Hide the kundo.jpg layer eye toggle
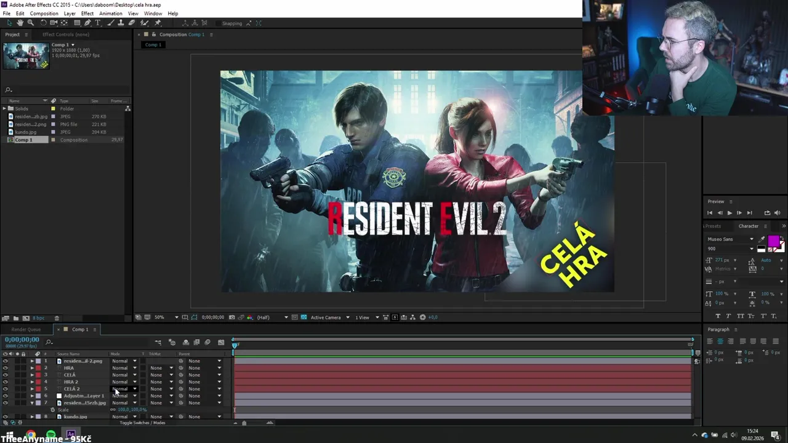Viewport: 788px width, 443px height. click(x=6, y=417)
